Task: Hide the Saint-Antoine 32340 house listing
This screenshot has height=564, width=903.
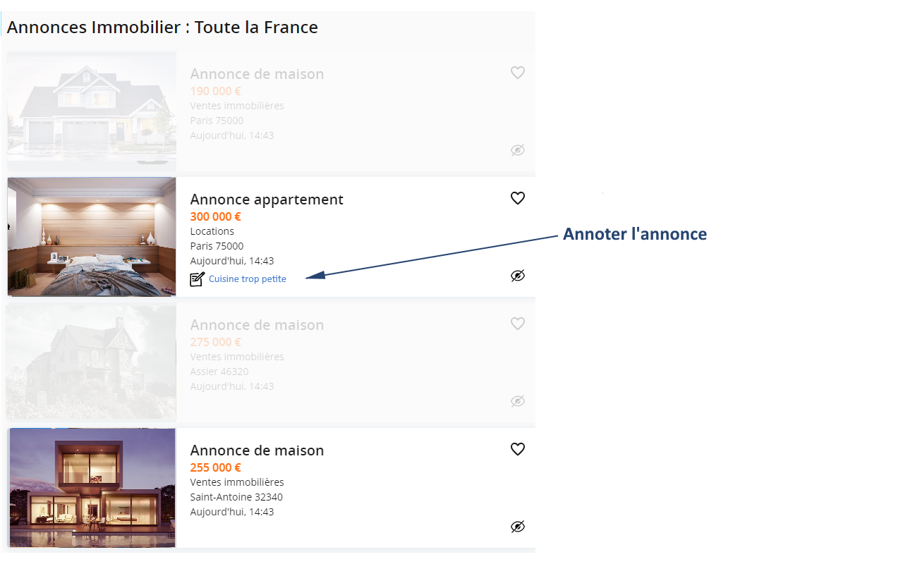Action: click(x=518, y=527)
